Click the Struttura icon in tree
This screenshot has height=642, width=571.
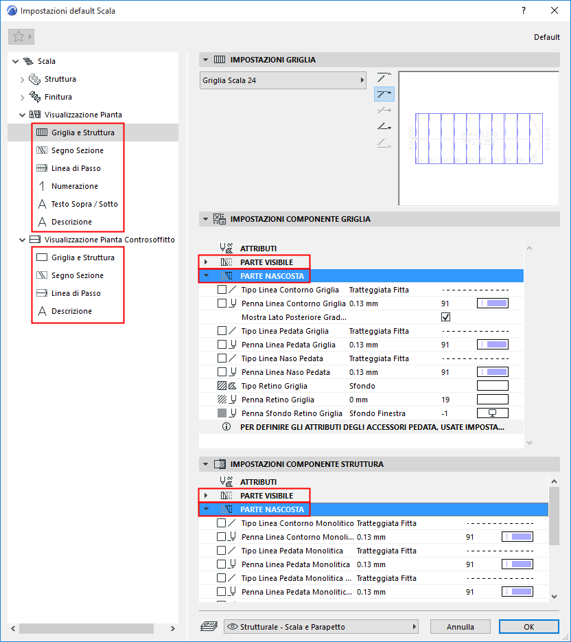pos(35,80)
